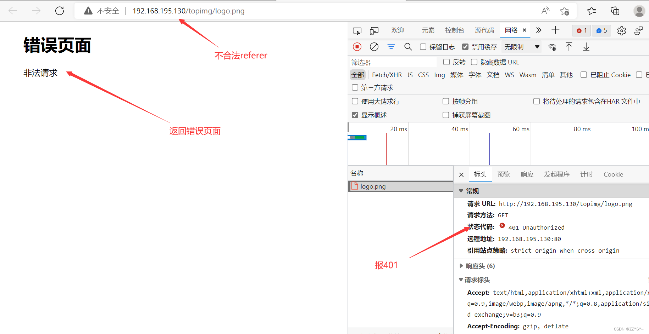Select the logo.png request row
The height and width of the screenshot is (334, 649).
(x=401, y=186)
